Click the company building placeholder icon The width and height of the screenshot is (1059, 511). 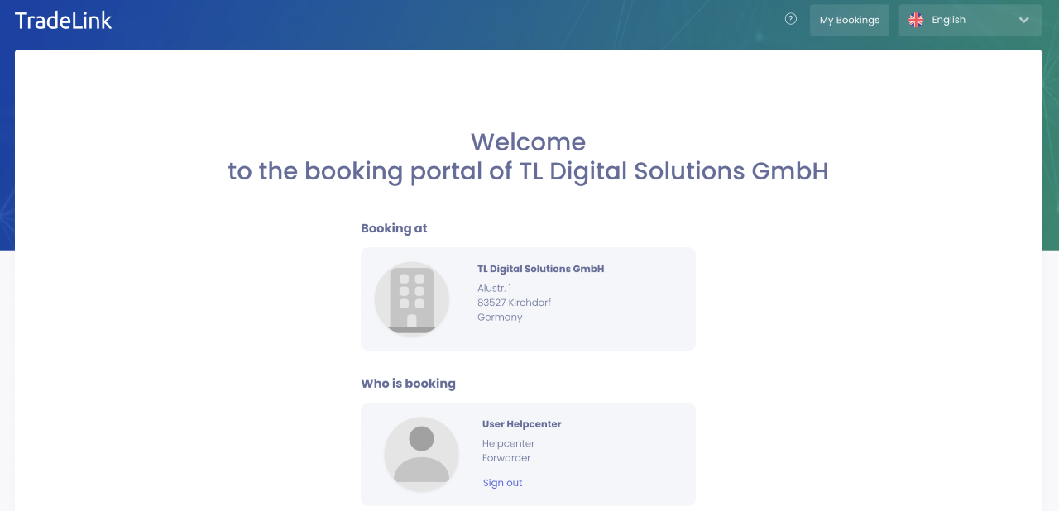[x=412, y=298]
